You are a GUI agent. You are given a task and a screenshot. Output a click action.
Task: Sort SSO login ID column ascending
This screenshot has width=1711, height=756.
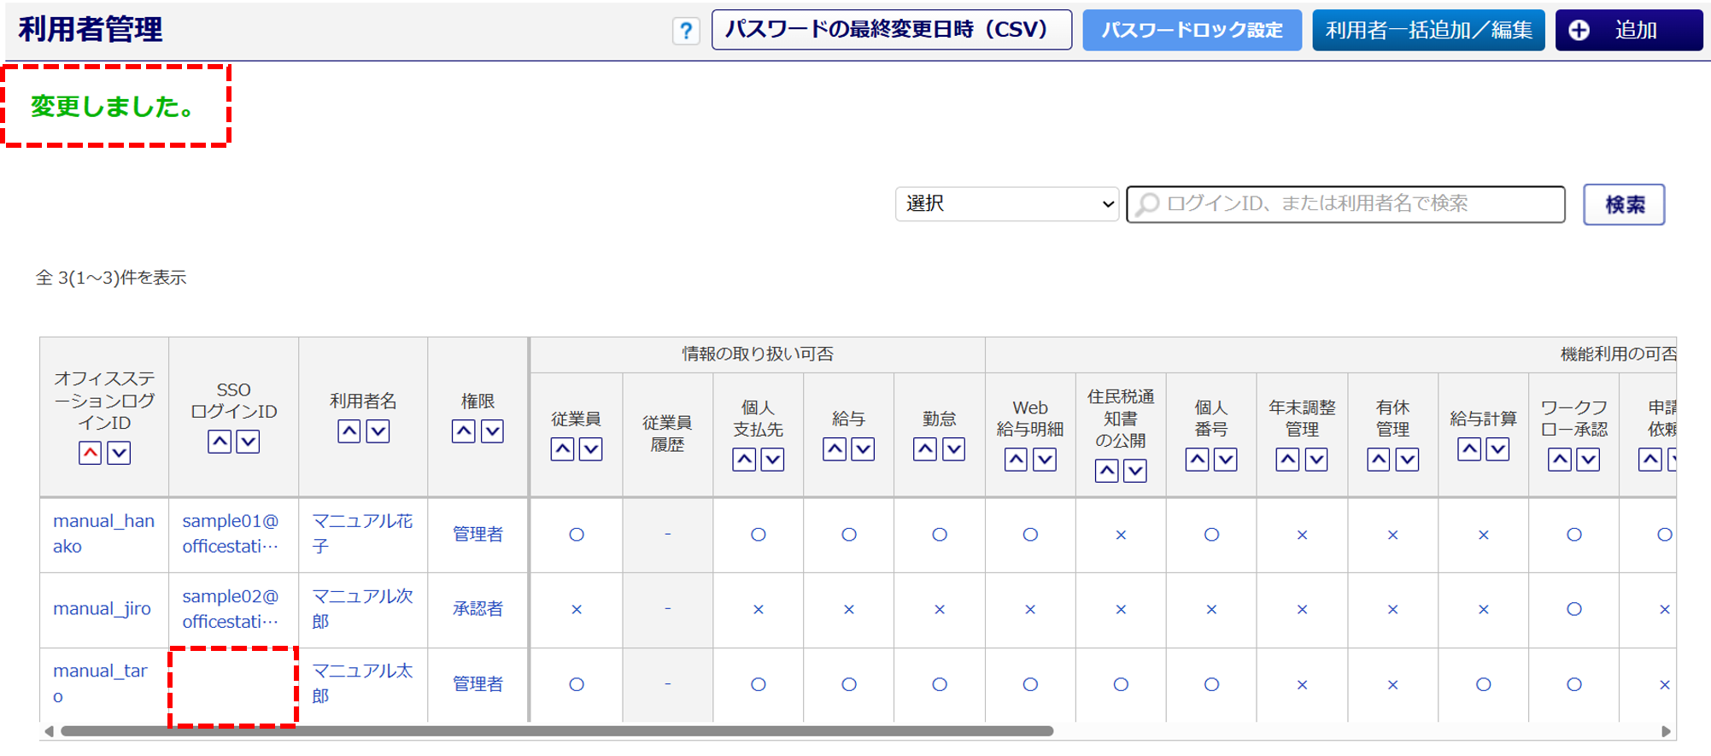coord(220,442)
